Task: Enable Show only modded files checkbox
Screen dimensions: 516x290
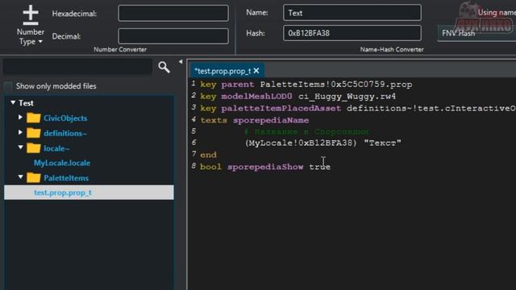Action: click(8, 86)
